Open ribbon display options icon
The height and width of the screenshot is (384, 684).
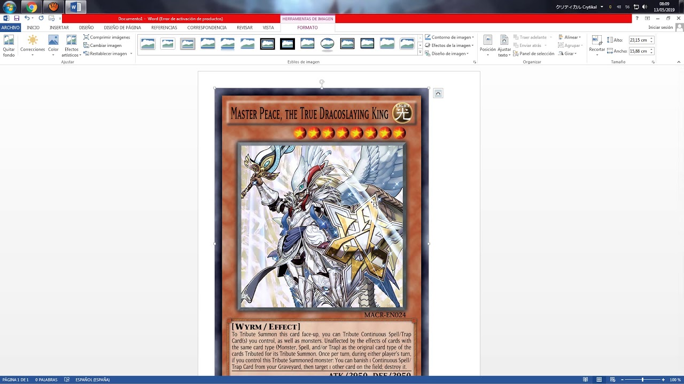pyautogui.click(x=648, y=19)
